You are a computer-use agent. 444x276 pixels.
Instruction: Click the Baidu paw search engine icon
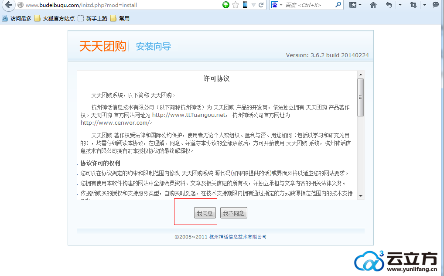pyautogui.click(x=275, y=5)
